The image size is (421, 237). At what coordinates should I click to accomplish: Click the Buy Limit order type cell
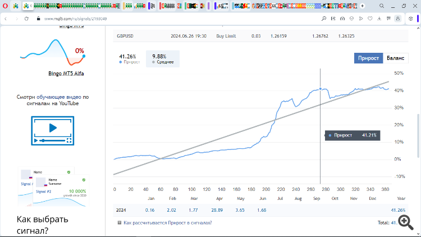point(226,36)
